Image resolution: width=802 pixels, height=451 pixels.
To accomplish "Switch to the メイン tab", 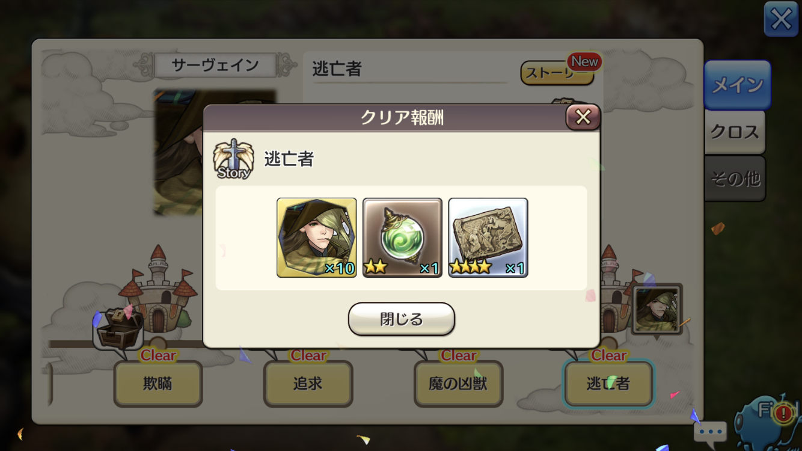I will (737, 85).
